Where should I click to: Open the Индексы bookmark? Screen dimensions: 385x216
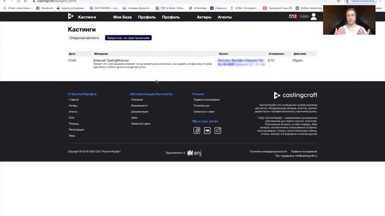pyautogui.click(x=218, y=8)
